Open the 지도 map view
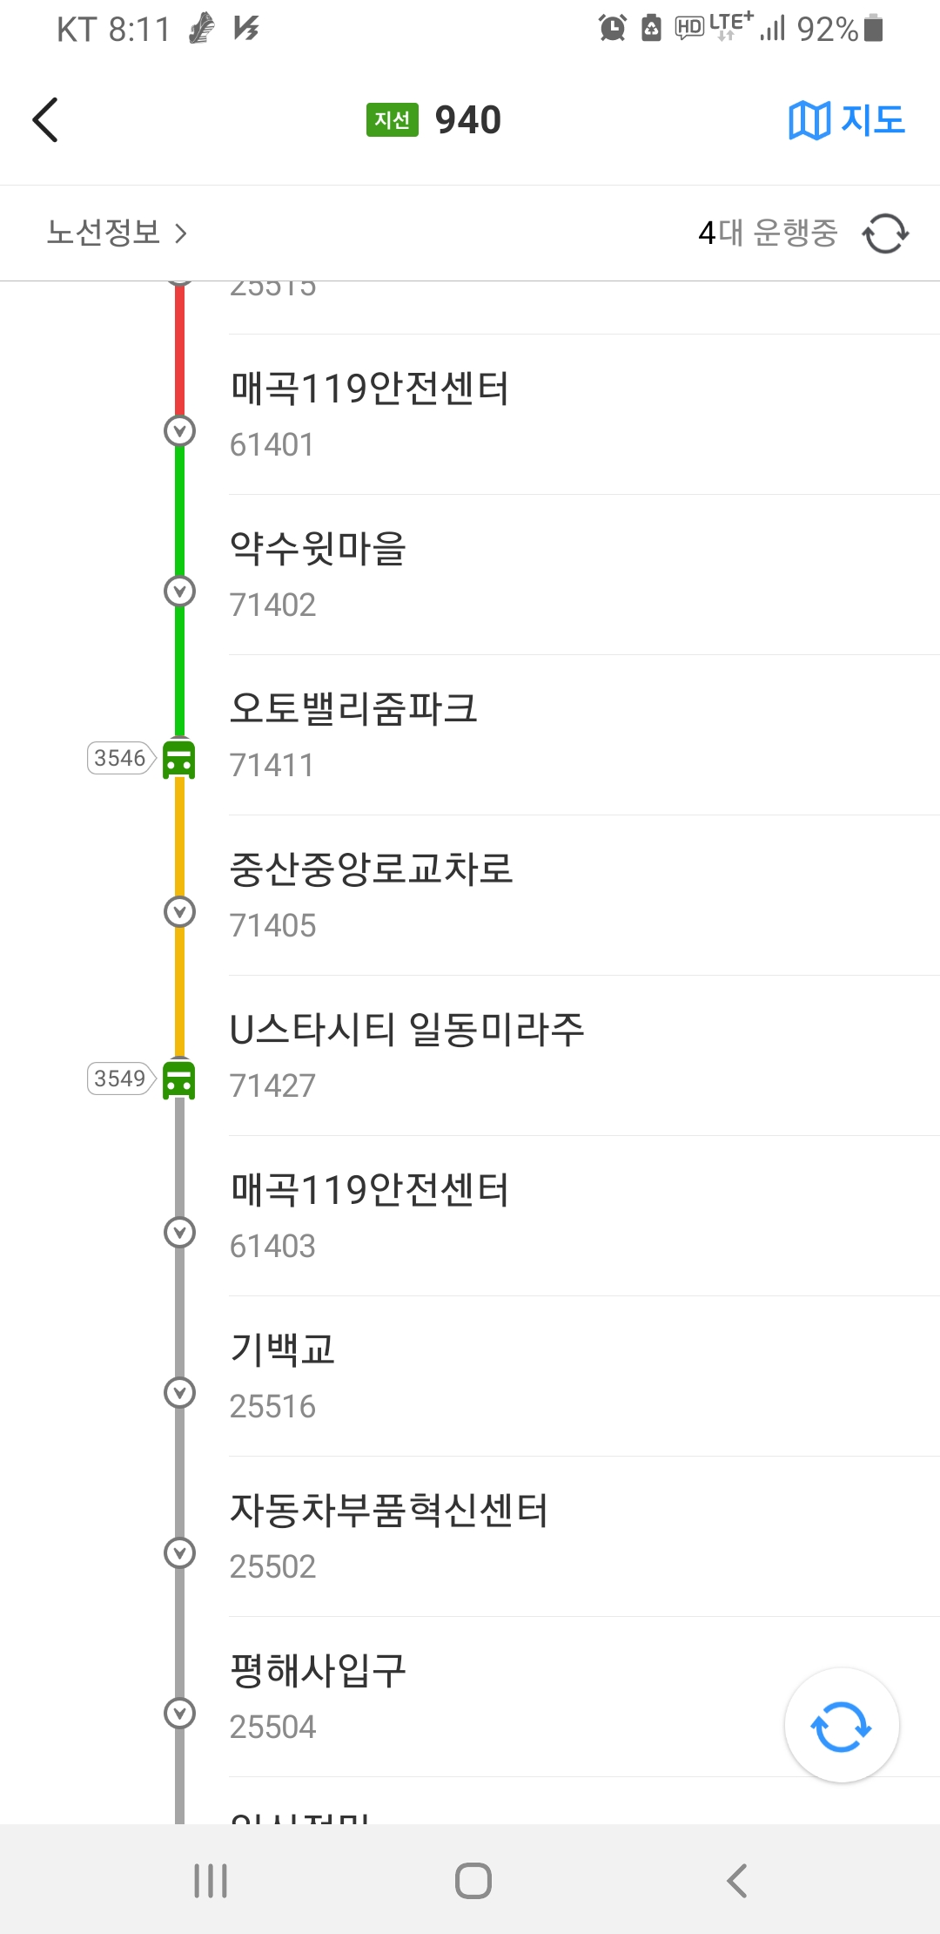This screenshot has height=1934, width=940. point(846,119)
